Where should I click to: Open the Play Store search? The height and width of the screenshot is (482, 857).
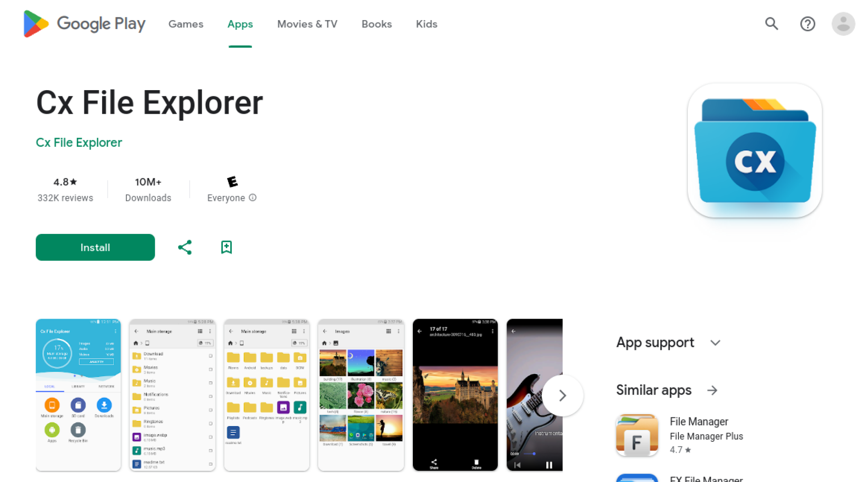click(772, 24)
